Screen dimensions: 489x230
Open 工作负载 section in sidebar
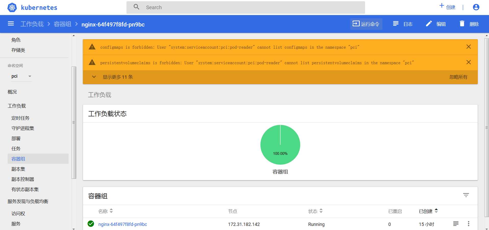pos(17,106)
